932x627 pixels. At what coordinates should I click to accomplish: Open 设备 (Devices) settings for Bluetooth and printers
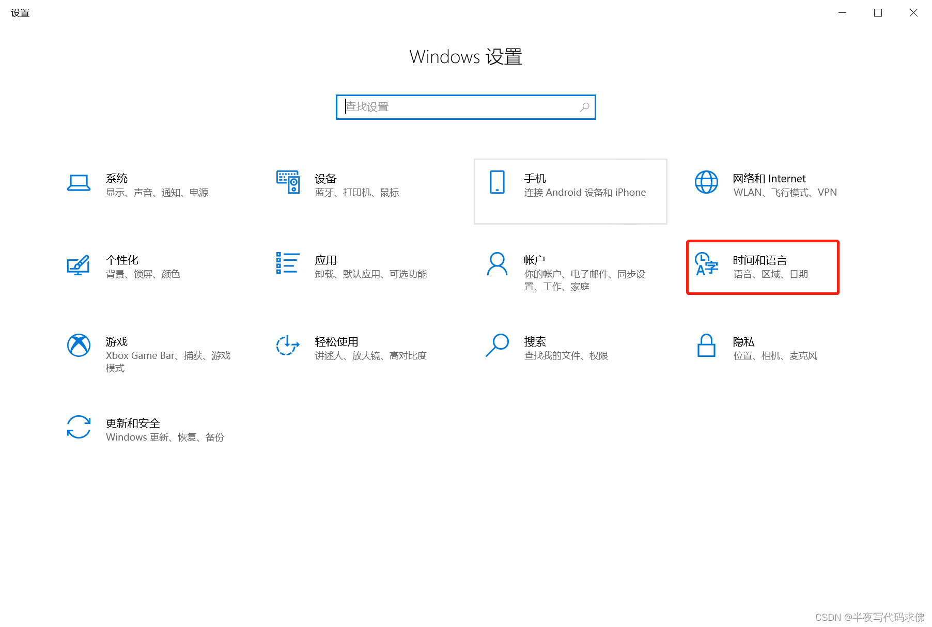346,185
